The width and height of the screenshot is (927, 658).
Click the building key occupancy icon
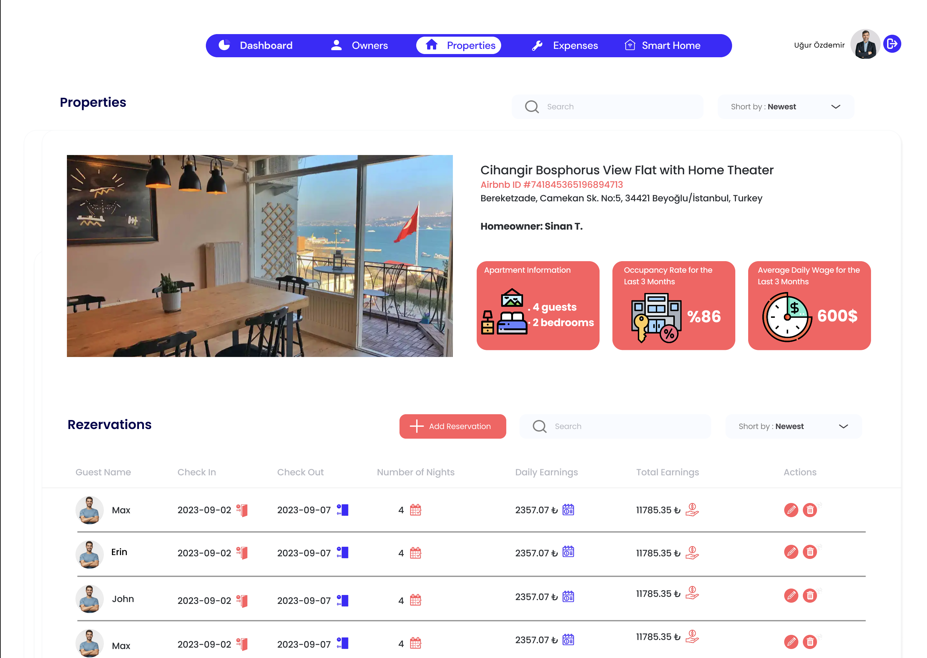click(x=656, y=318)
